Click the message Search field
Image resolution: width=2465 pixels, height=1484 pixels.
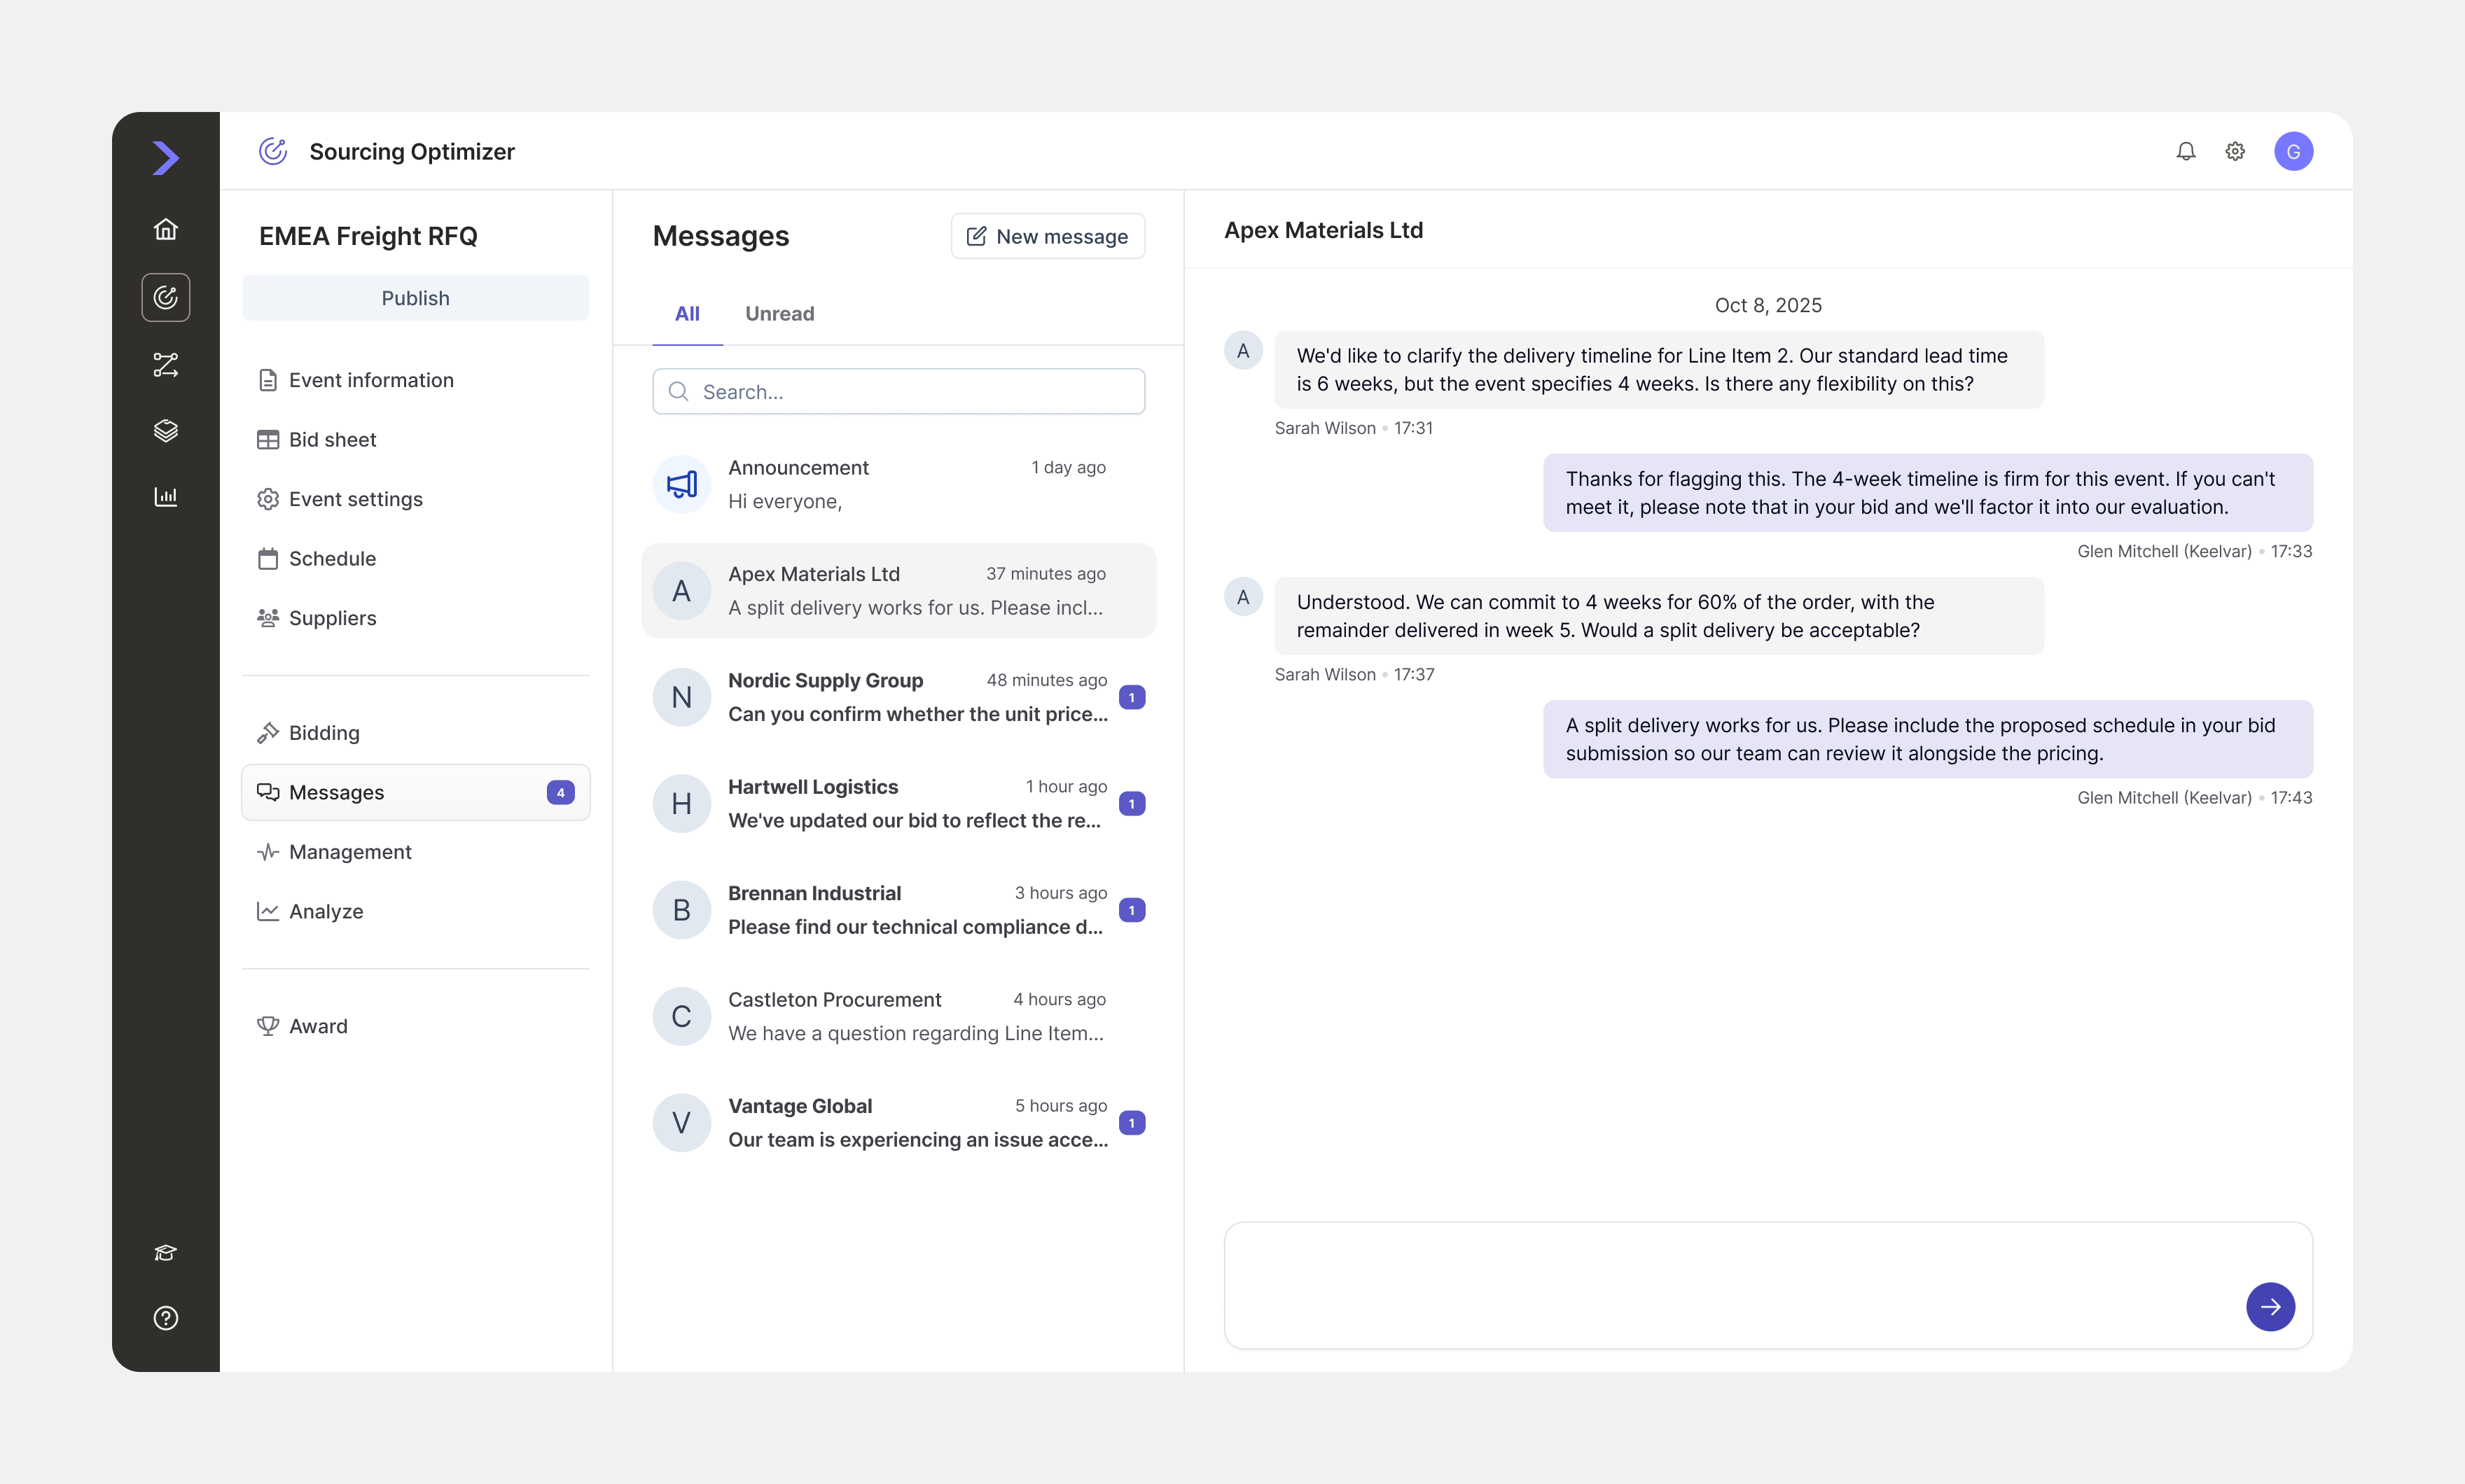point(898,391)
